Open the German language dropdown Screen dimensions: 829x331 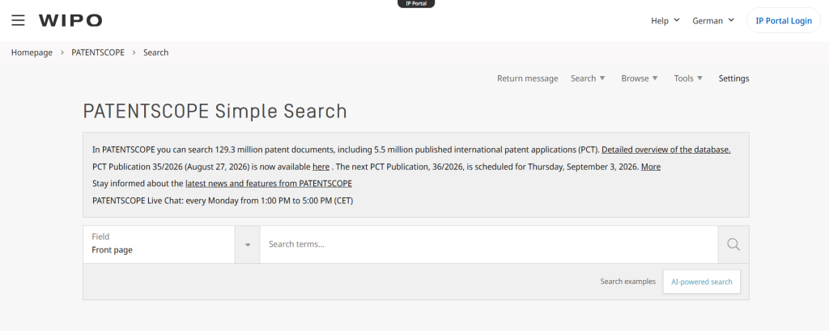click(x=713, y=20)
